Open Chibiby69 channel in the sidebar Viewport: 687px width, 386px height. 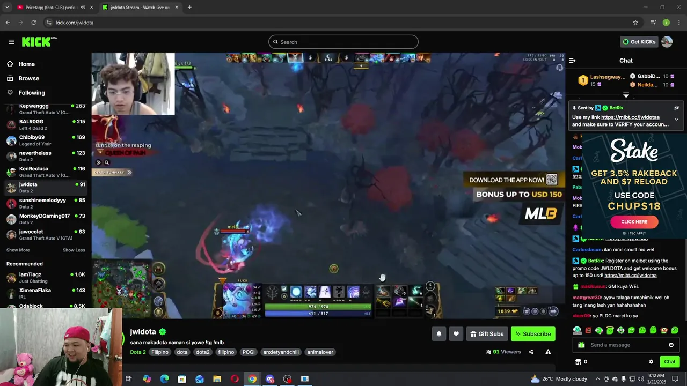coord(46,140)
